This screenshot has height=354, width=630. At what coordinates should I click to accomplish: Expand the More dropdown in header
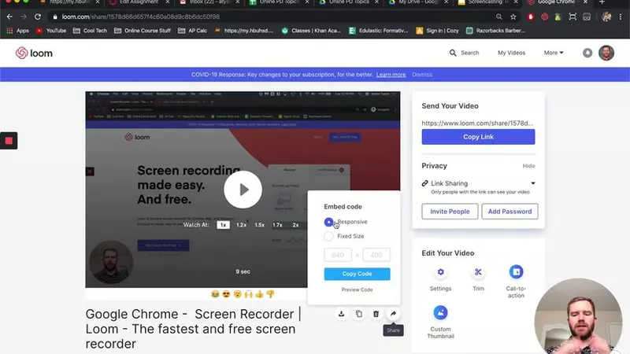pos(554,53)
